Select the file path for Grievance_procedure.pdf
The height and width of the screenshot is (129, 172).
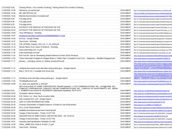coord(152,11)
